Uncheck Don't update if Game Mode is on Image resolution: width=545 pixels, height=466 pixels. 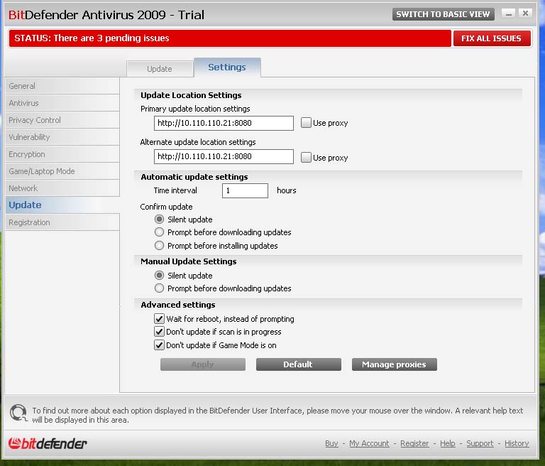point(159,345)
